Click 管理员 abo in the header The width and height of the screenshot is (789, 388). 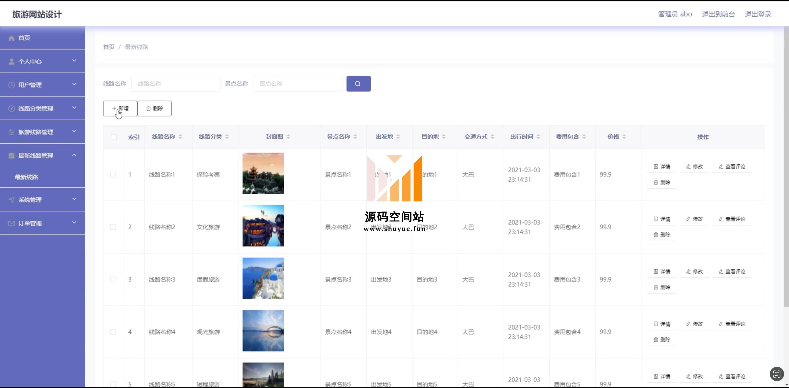point(675,14)
